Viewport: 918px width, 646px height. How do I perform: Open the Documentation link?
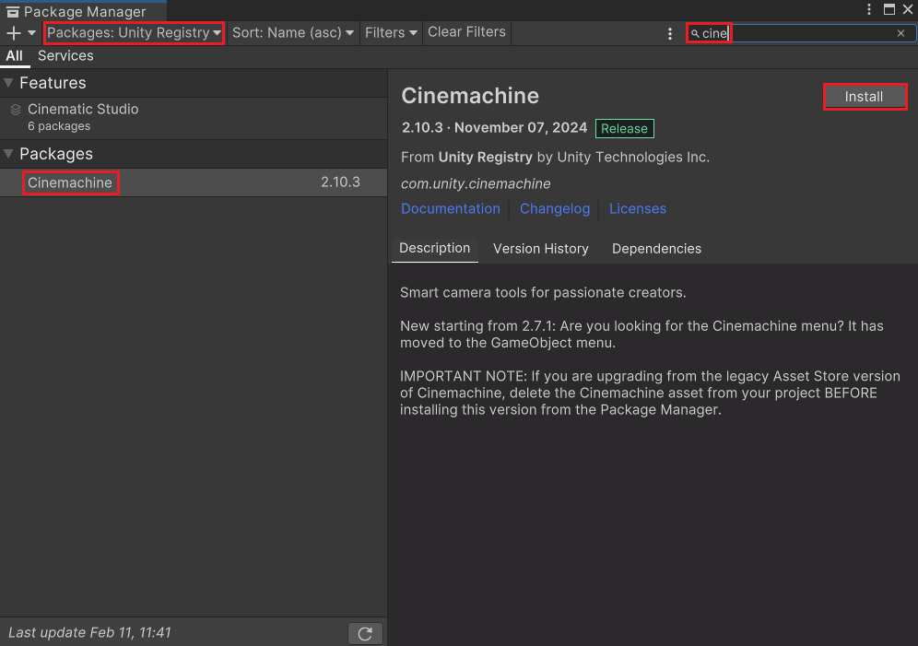click(x=450, y=209)
